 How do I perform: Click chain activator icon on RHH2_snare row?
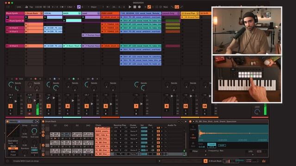[x=158, y=131]
